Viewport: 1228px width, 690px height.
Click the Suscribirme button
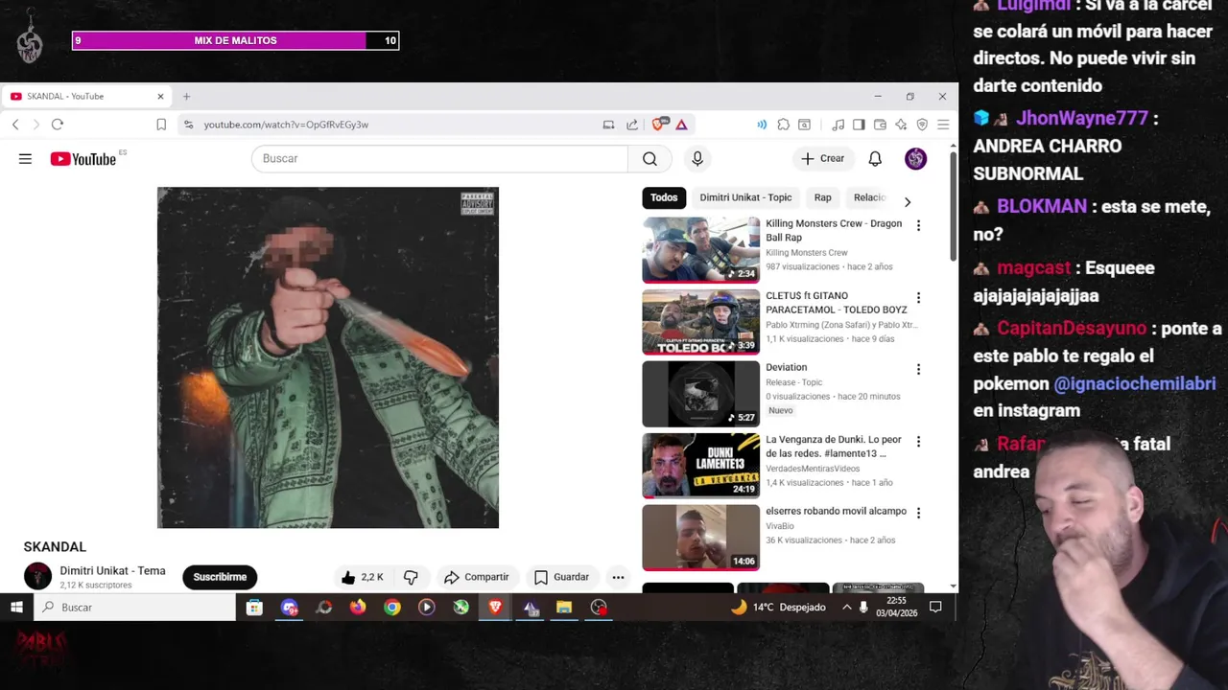tap(220, 577)
